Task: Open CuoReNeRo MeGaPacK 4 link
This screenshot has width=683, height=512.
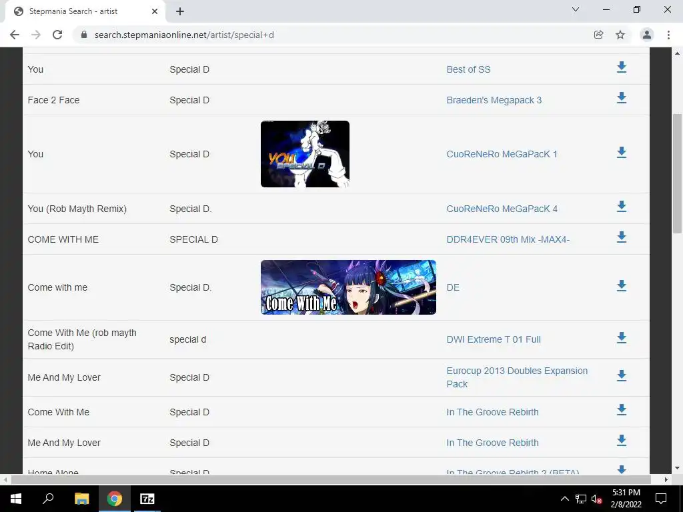Action: (x=502, y=209)
